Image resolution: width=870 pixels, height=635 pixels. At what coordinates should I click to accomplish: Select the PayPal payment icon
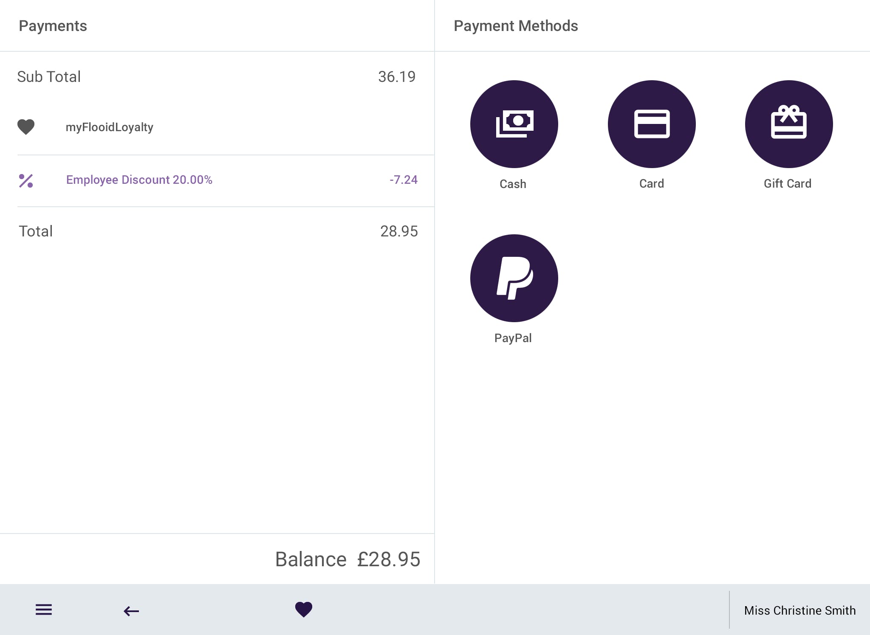pos(514,278)
